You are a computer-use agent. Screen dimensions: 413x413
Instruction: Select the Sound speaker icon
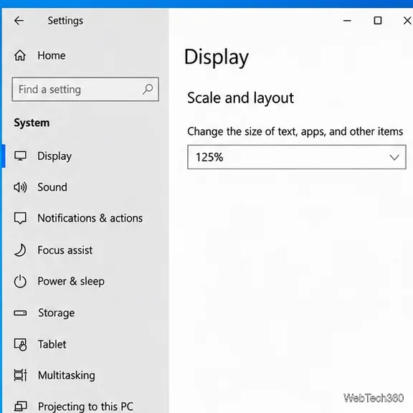click(20, 187)
